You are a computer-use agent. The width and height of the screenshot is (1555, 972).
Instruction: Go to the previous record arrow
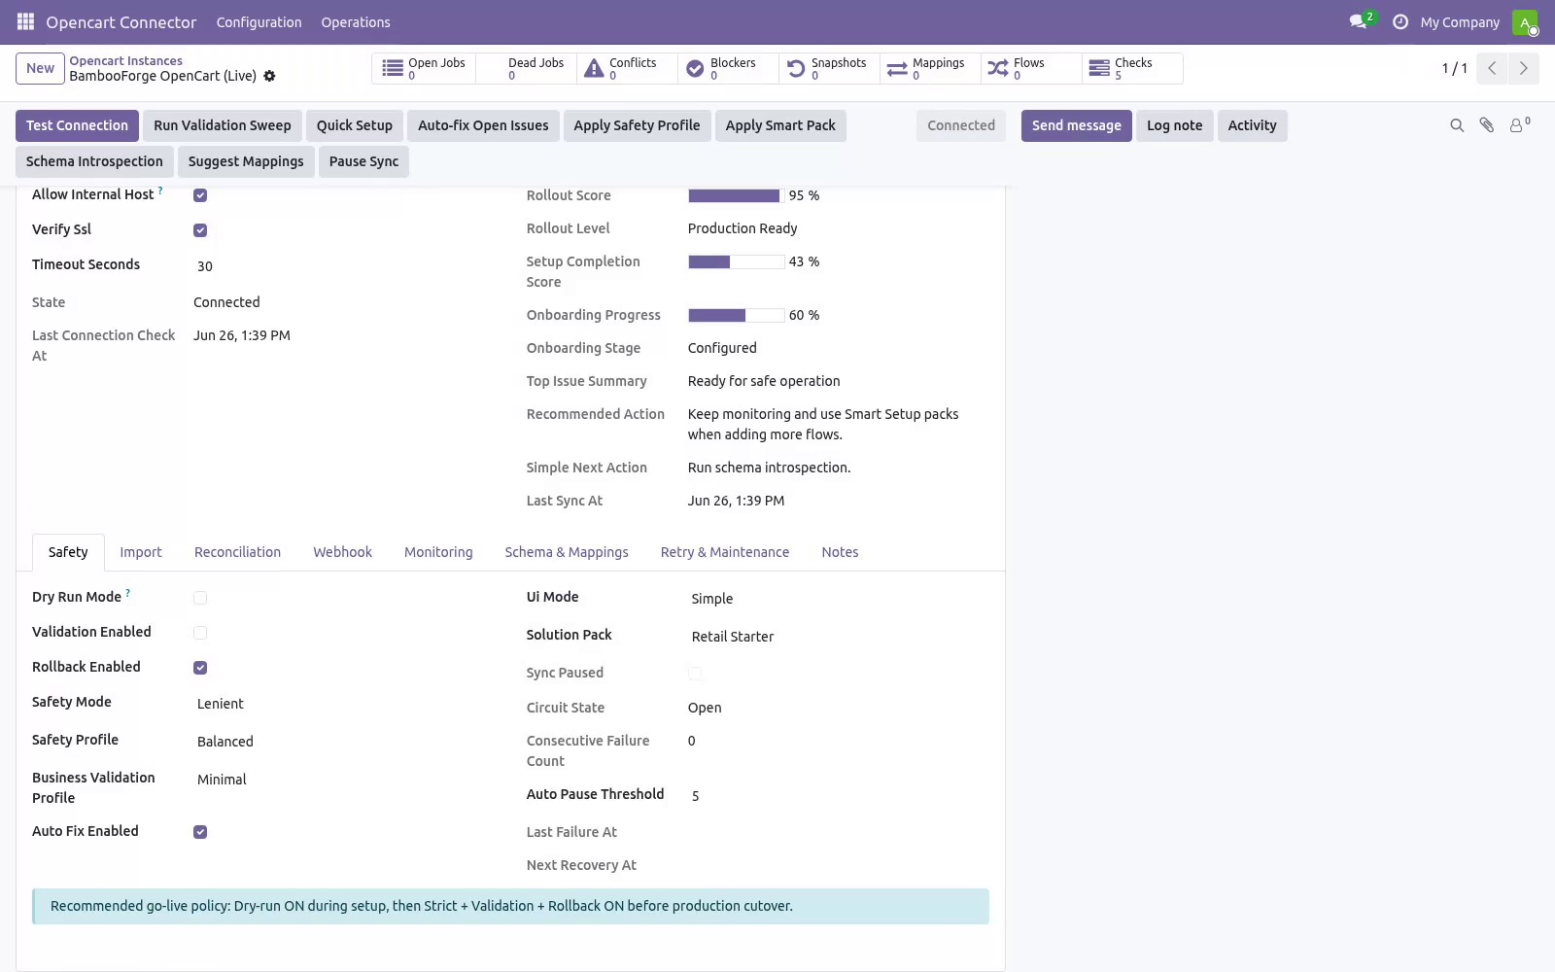click(x=1492, y=68)
